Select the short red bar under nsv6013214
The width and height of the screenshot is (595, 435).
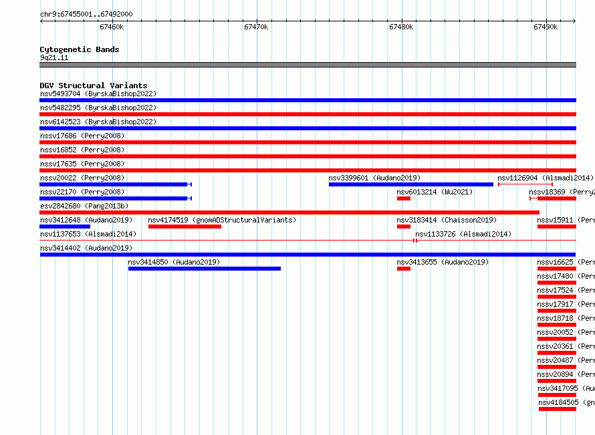point(404,198)
